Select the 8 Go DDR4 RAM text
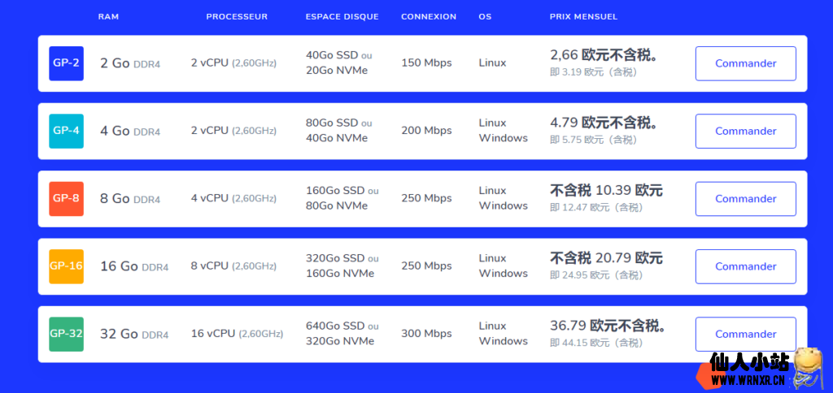The width and height of the screenshot is (833, 393). click(130, 199)
